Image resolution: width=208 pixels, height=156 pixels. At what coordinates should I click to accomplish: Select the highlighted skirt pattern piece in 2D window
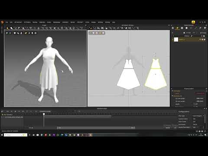coord(156,79)
